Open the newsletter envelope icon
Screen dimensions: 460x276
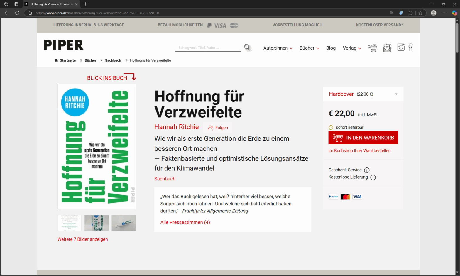[x=387, y=48]
